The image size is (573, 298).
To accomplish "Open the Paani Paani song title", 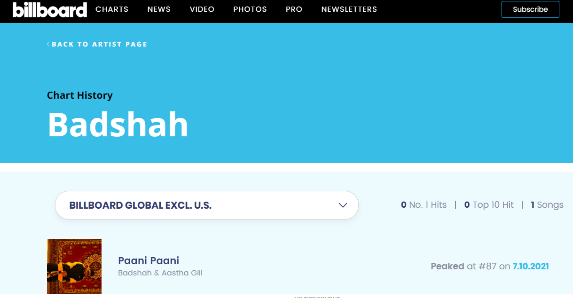I will 149,260.
